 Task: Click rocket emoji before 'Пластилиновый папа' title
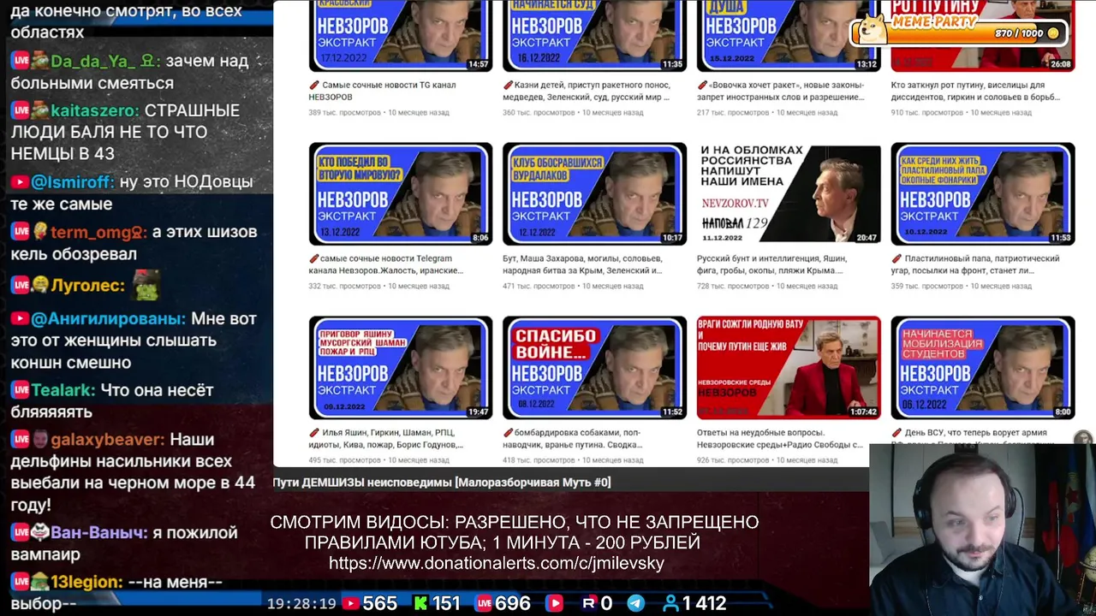896,258
